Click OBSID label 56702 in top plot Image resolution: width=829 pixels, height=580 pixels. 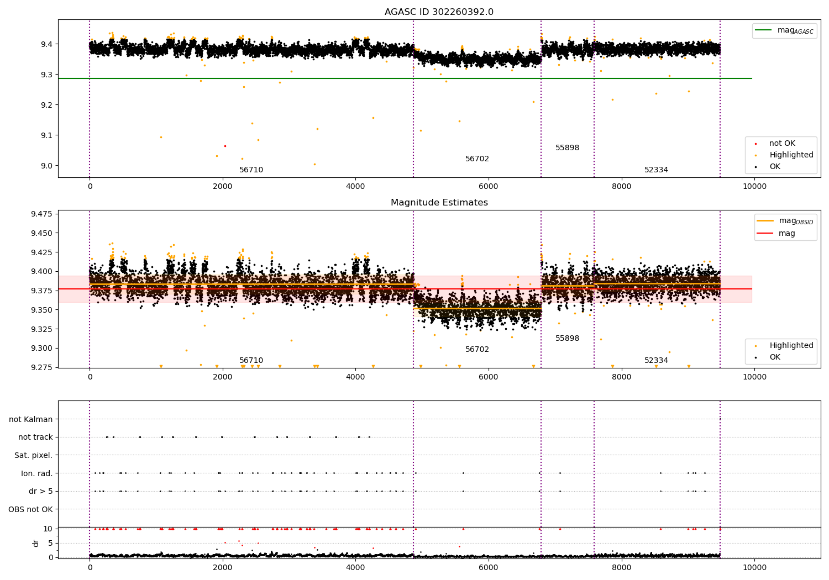(477, 159)
